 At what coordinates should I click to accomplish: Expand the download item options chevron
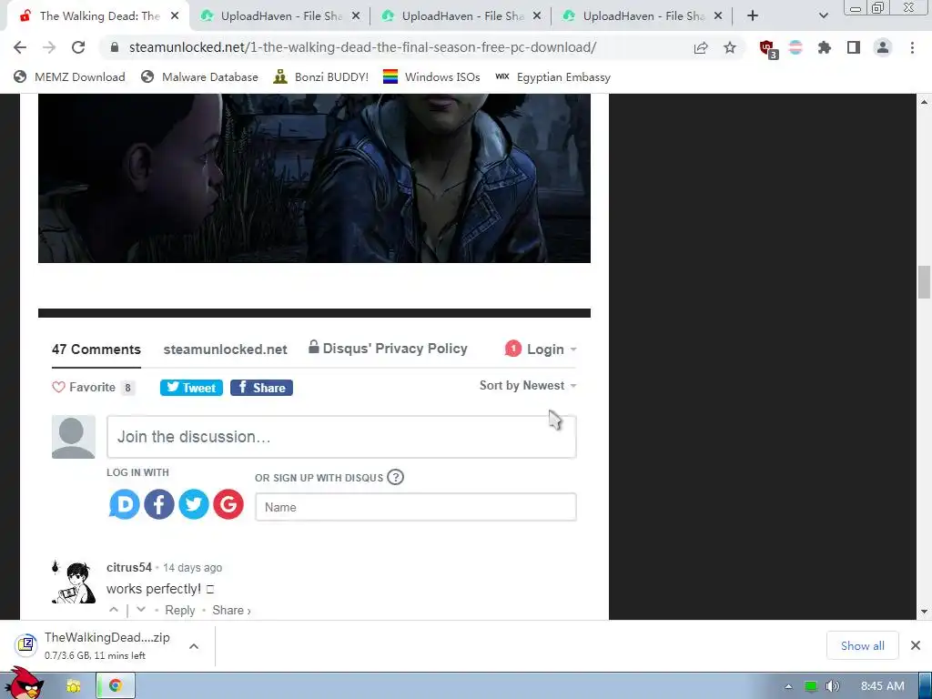click(x=194, y=646)
